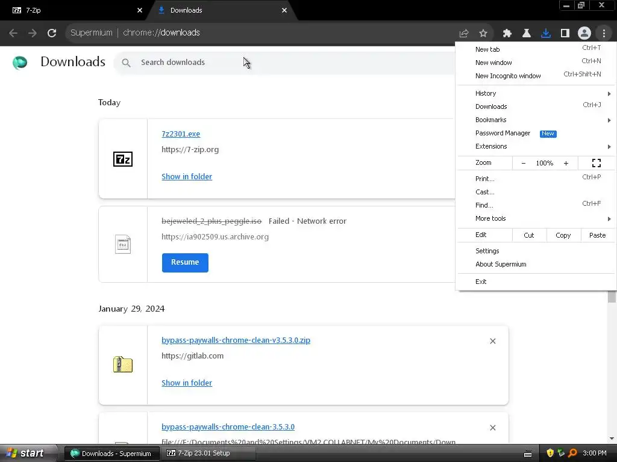Image resolution: width=617 pixels, height=462 pixels.
Task: Open the 7z2301.exe download link
Action: 181,134
